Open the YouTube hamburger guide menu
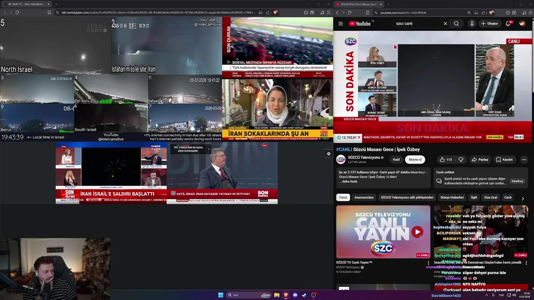 tap(340, 24)
